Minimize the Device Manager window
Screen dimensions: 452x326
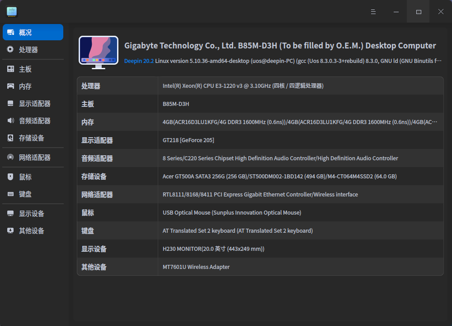tap(396, 12)
